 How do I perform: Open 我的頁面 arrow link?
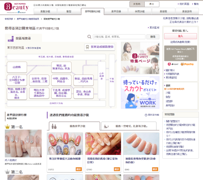[x=183, y=4]
